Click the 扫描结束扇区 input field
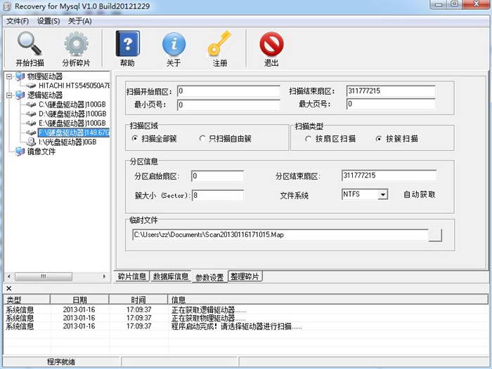492x369 pixels. click(391, 91)
